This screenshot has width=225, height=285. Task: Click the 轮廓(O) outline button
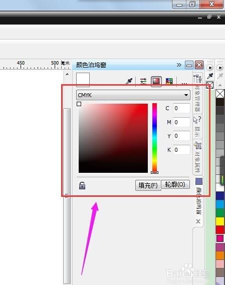(x=175, y=184)
